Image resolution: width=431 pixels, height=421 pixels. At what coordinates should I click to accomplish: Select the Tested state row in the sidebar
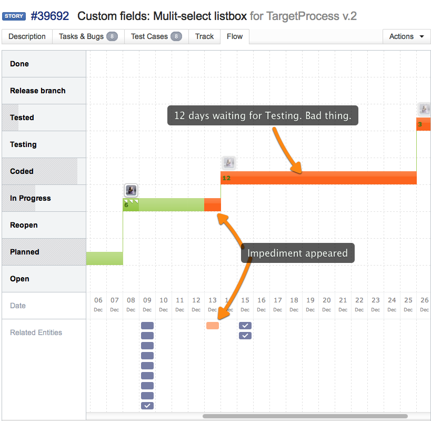pos(22,118)
